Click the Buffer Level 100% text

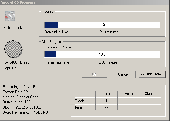tap(18, 102)
